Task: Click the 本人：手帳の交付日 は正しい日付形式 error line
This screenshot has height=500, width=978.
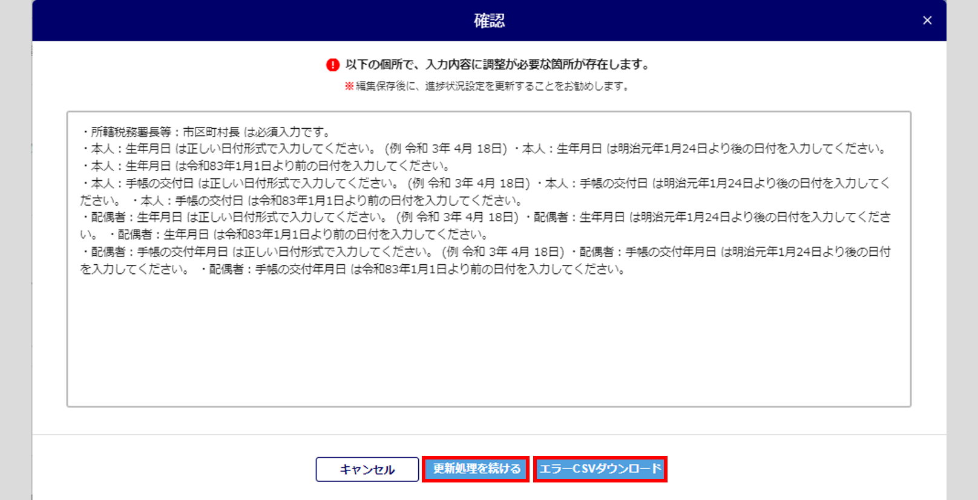Action: coord(306,183)
